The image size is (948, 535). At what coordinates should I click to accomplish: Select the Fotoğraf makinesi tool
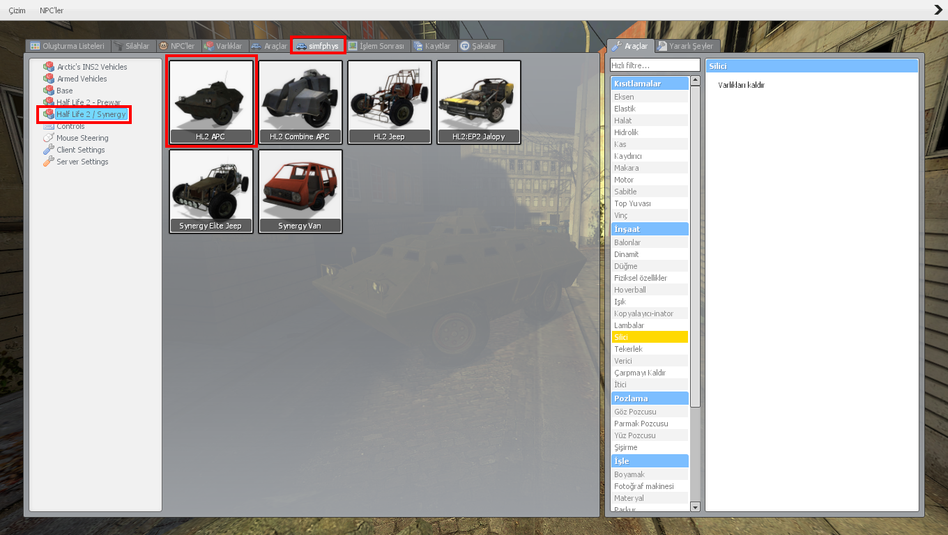pos(650,486)
